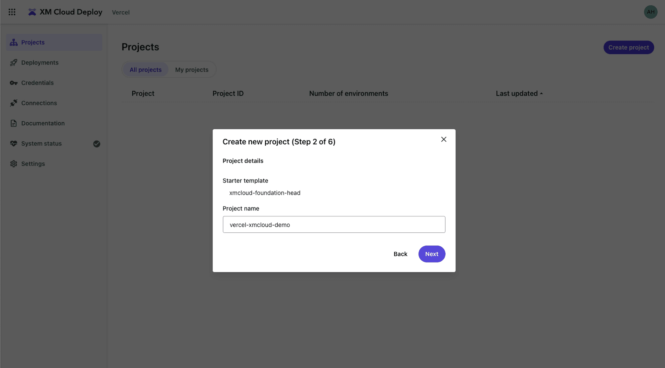Switch to the My projects tab
The width and height of the screenshot is (665, 368).
click(x=192, y=70)
